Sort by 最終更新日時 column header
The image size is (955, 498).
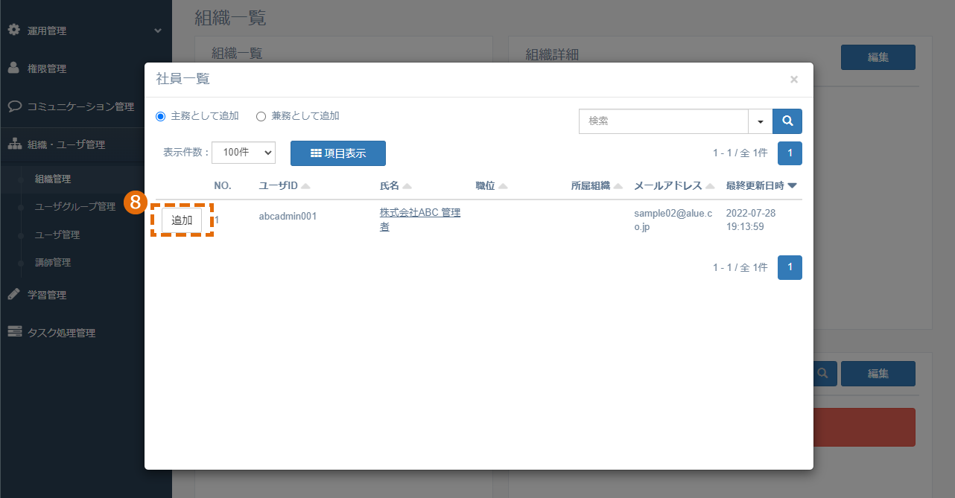coord(761,186)
